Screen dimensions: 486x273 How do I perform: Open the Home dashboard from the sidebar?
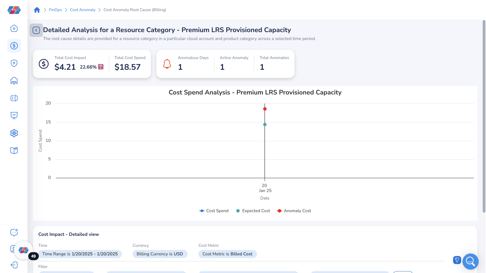pyautogui.click(x=14, y=28)
